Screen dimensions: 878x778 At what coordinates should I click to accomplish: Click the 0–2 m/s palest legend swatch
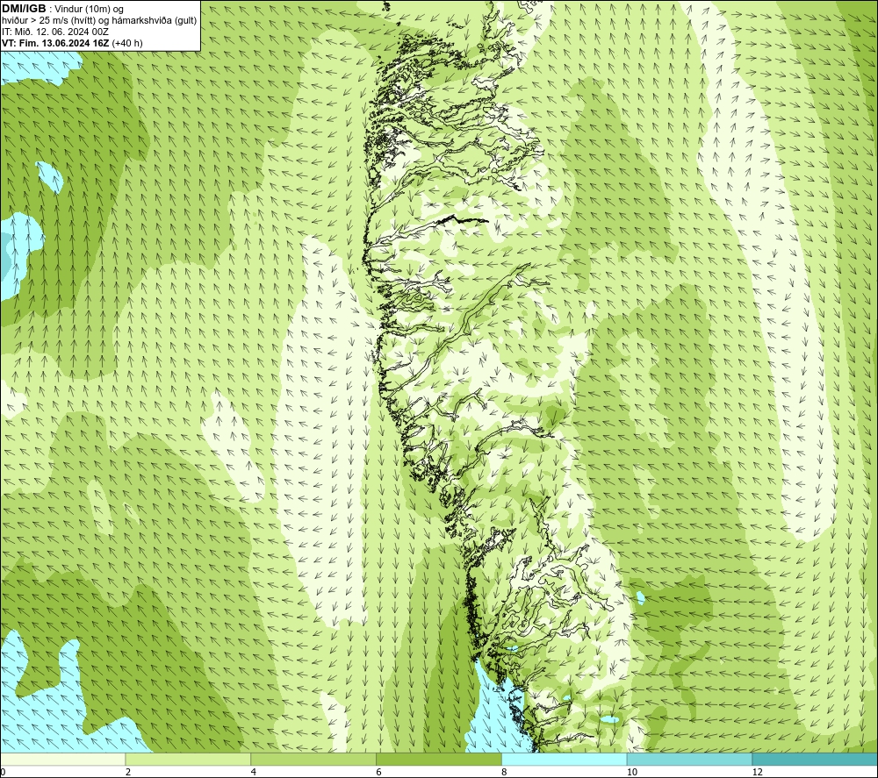point(62,760)
